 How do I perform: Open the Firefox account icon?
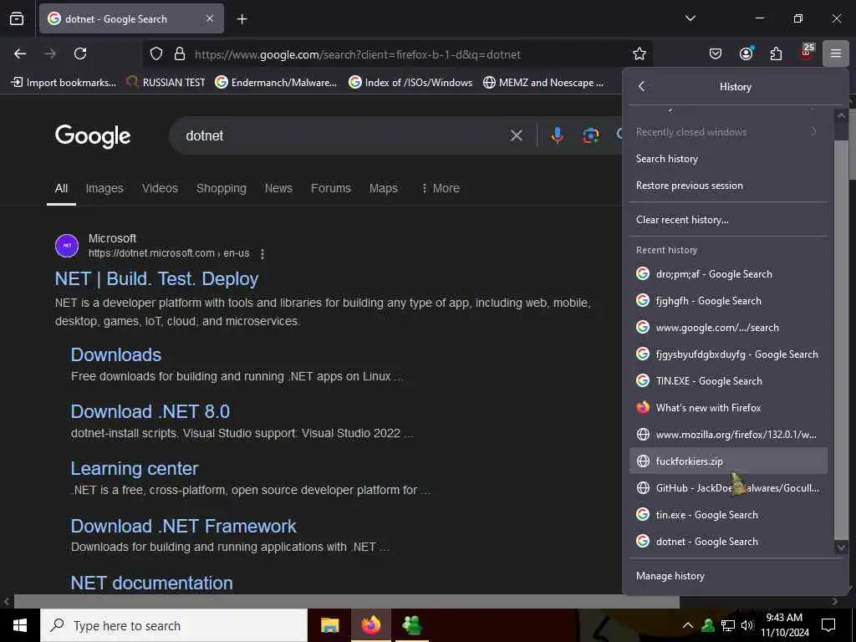click(x=746, y=53)
